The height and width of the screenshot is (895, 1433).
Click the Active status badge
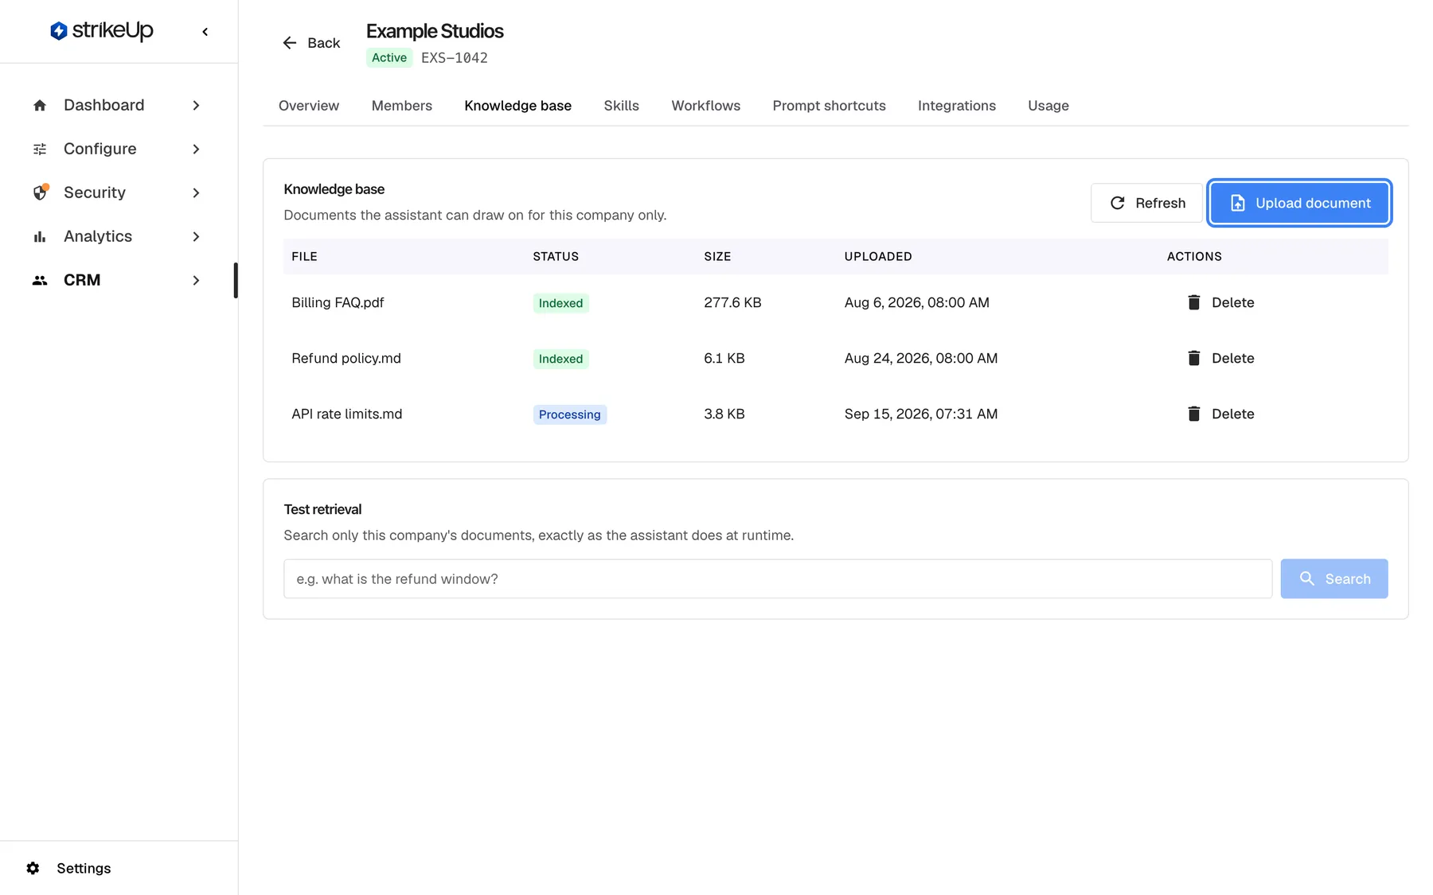click(389, 57)
